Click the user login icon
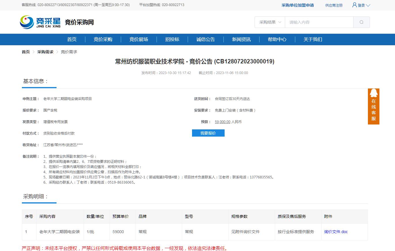The image size is (395, 251). point(355,5)
